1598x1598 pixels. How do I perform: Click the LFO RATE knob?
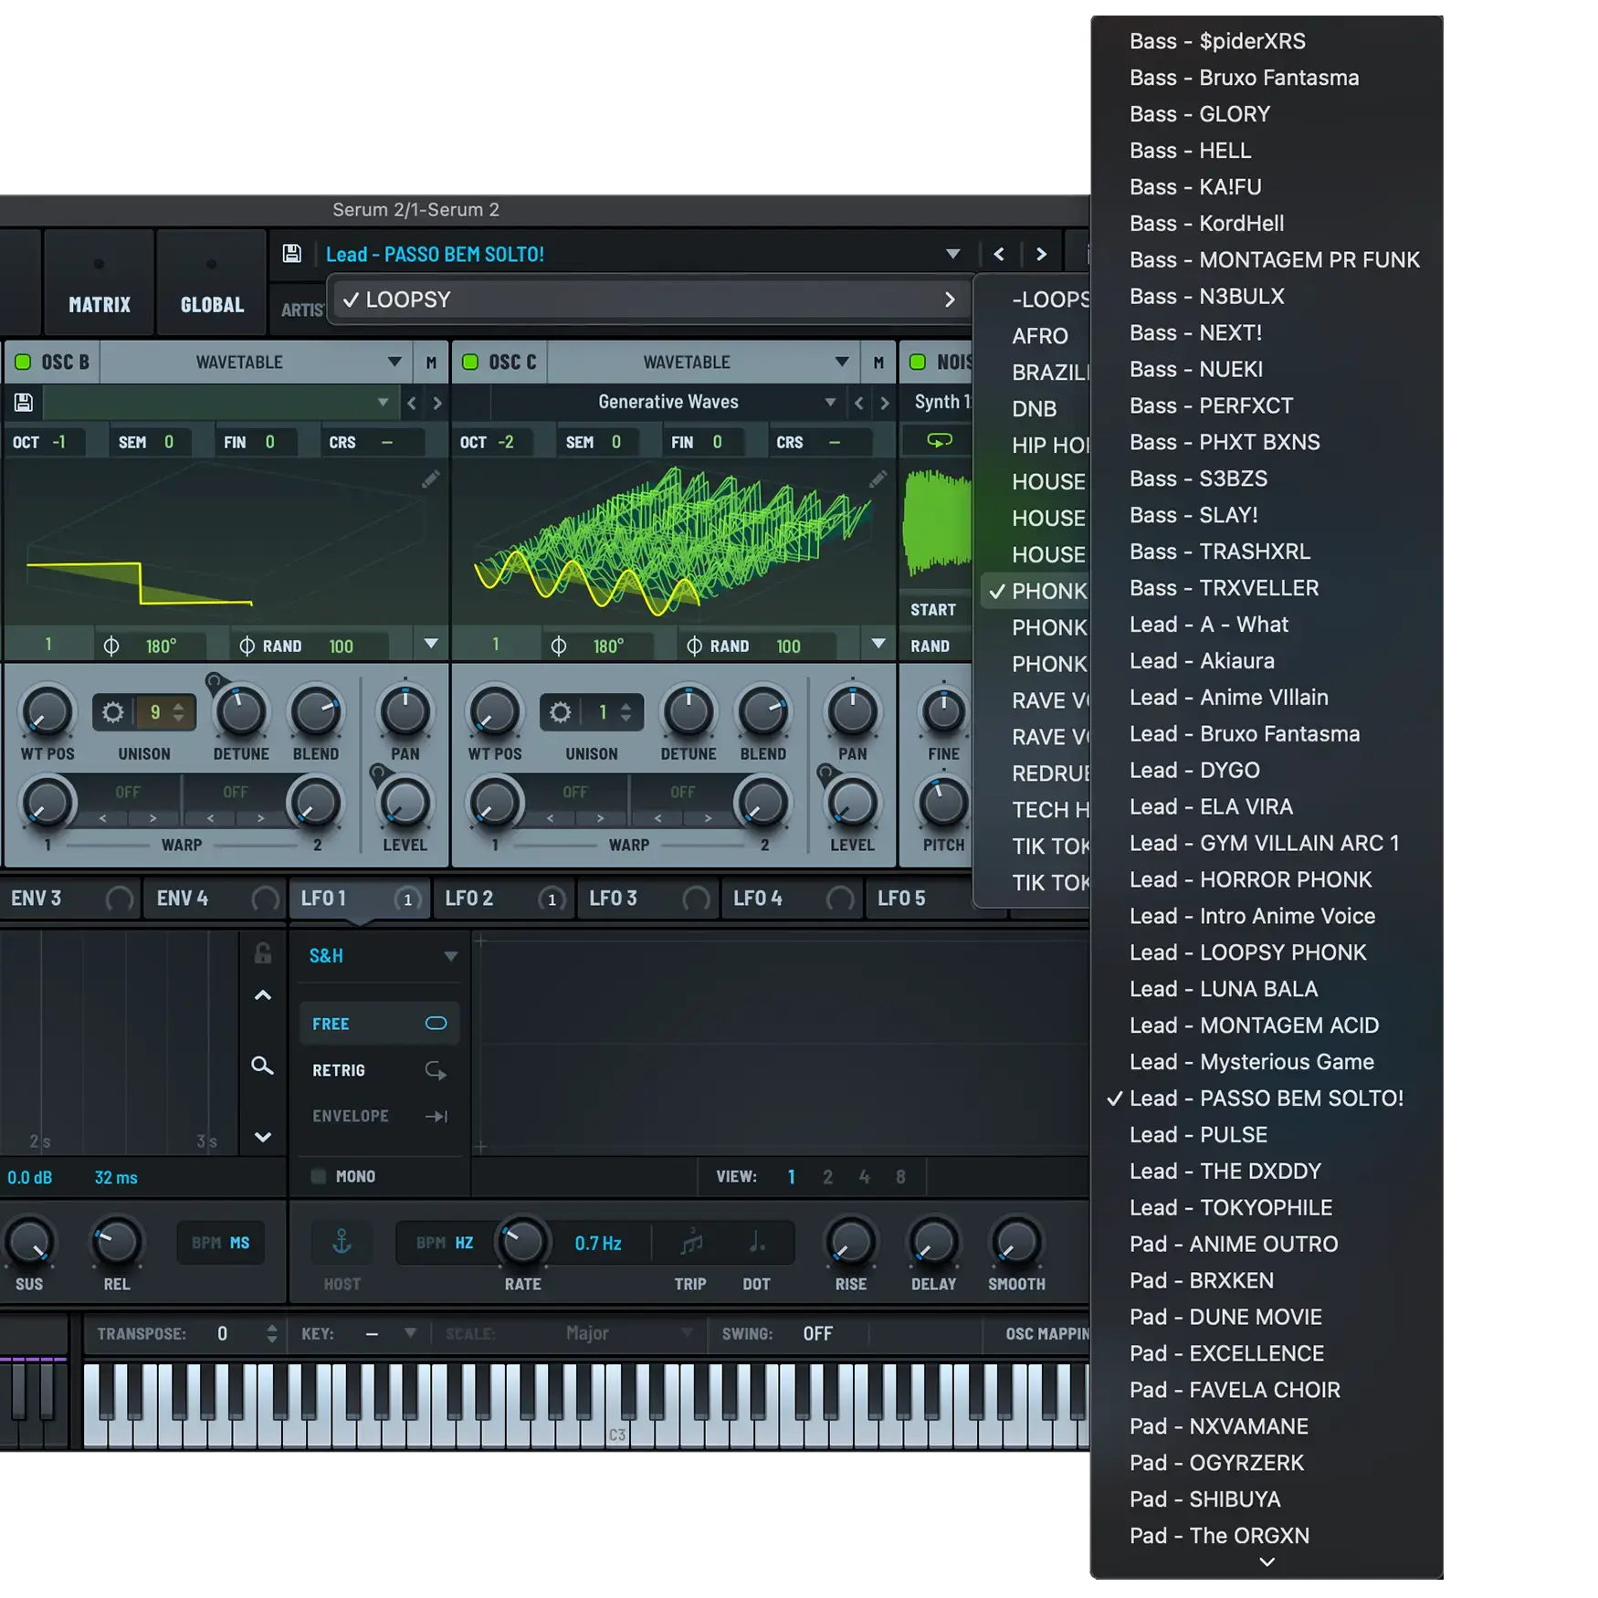point(522,1242)
